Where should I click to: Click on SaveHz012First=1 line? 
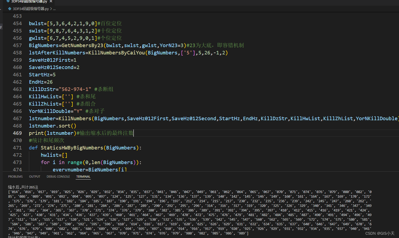click(x=53, y=60)
